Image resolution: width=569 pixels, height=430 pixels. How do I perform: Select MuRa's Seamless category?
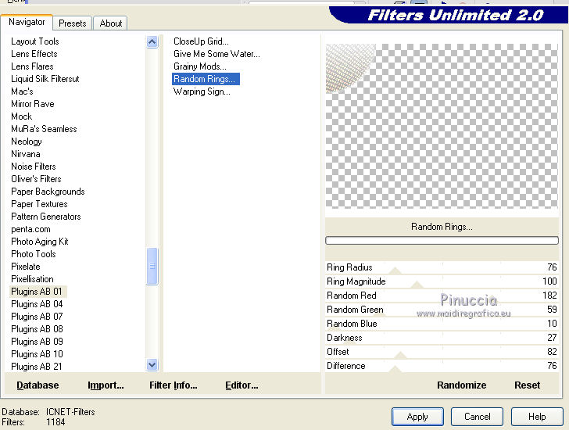coord(44,129)
